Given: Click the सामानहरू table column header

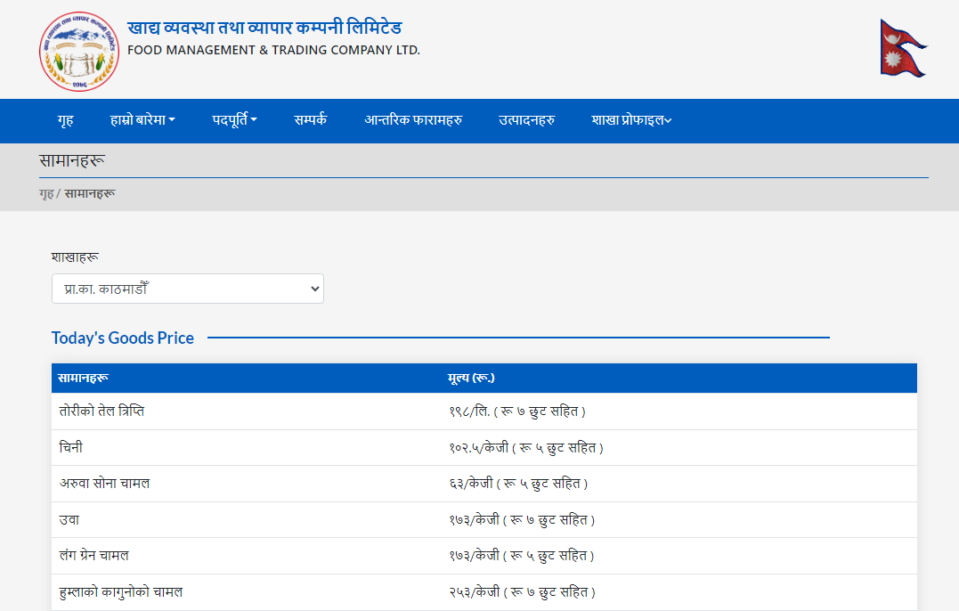Looking at the screenshot, I should [84, 379].
